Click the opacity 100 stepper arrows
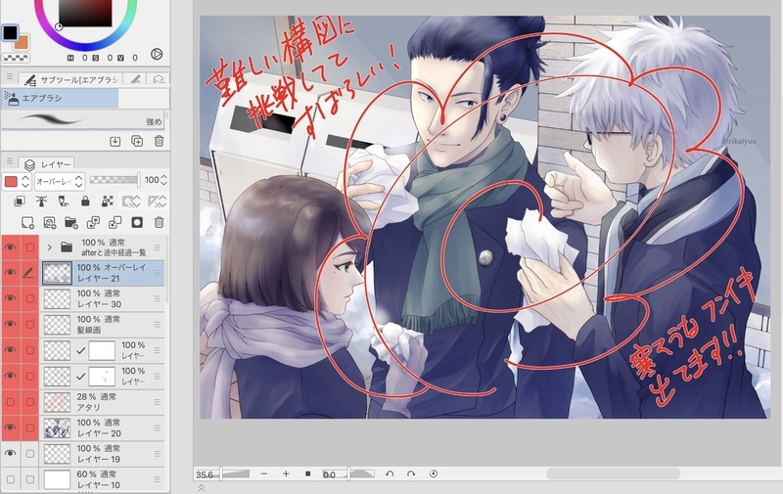The width and height of the screenshot is (783, 494). click(x=163, y=180)
